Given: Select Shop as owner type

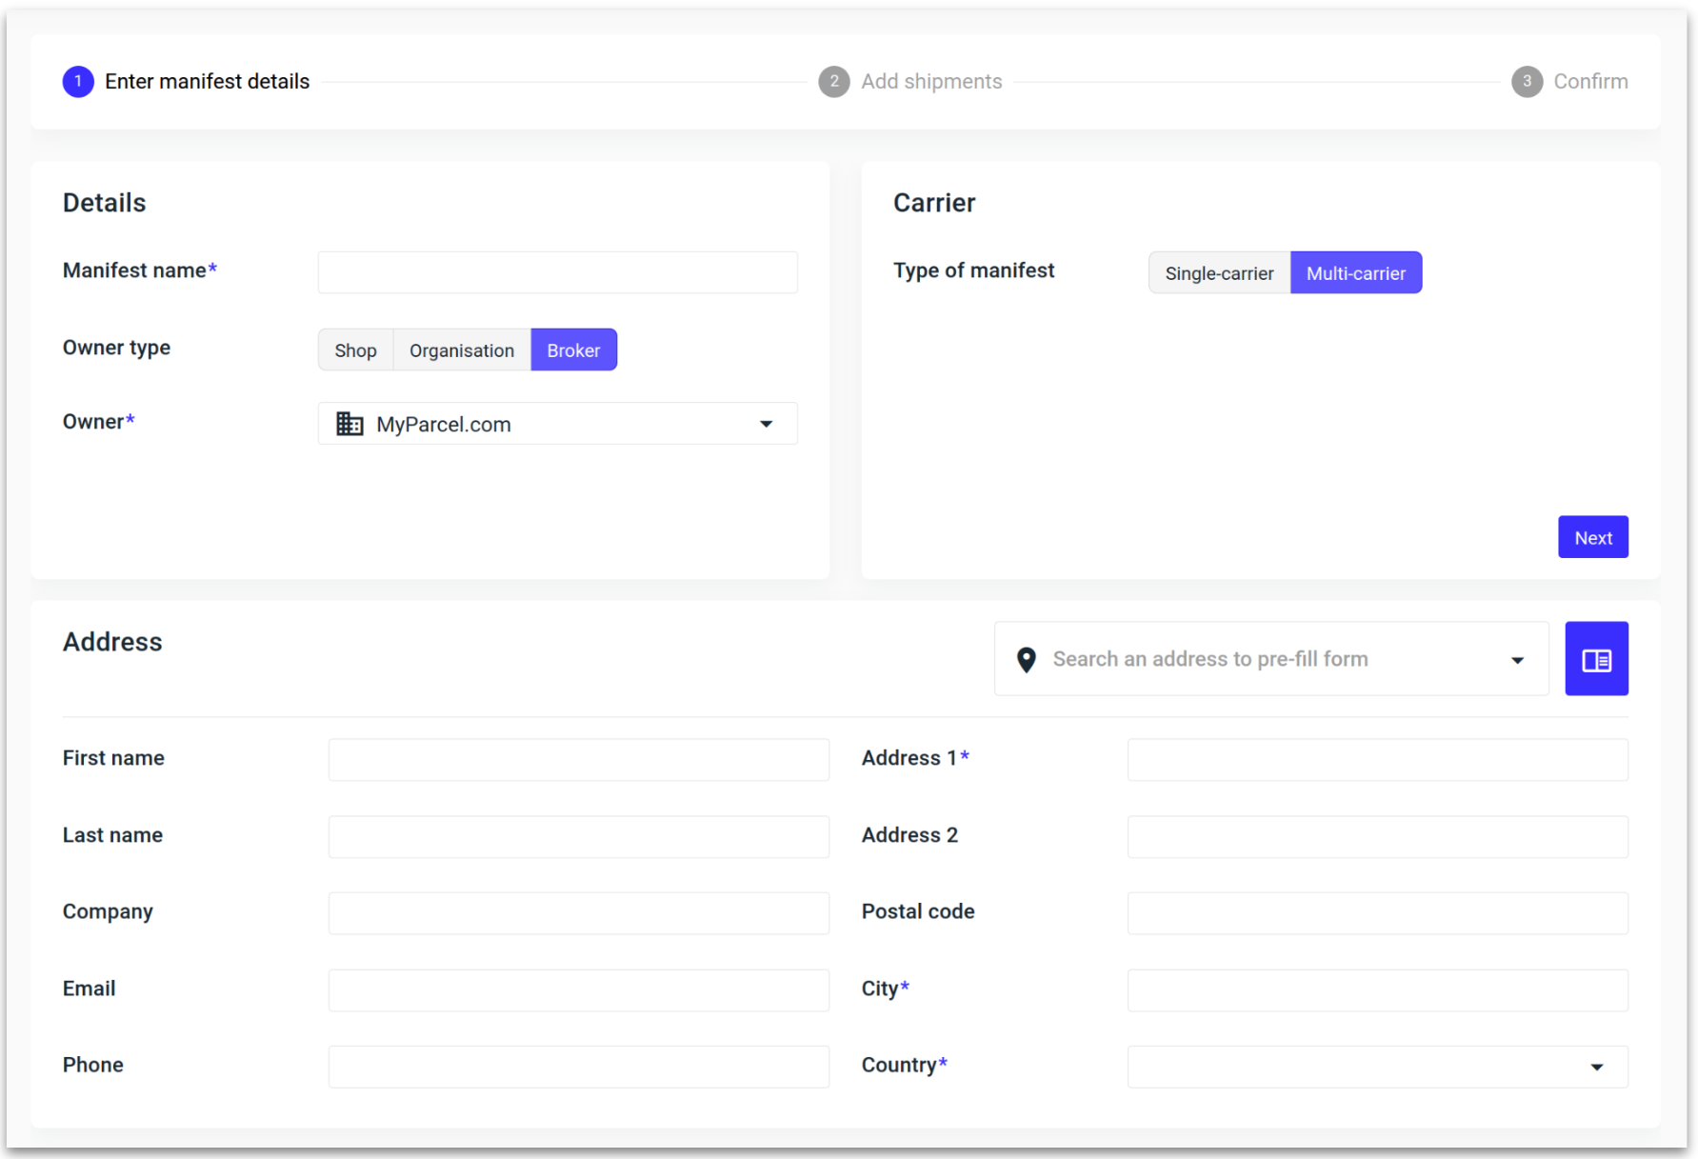Looking at the screenshot, I should (355, 350).
